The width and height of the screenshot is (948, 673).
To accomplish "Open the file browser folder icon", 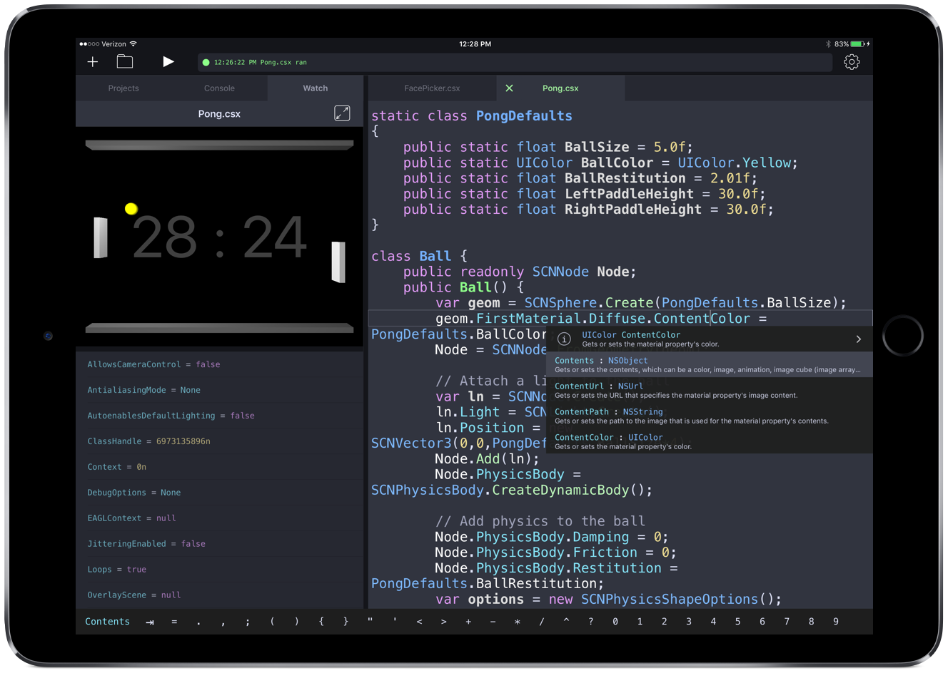I will tap(125, 62).
